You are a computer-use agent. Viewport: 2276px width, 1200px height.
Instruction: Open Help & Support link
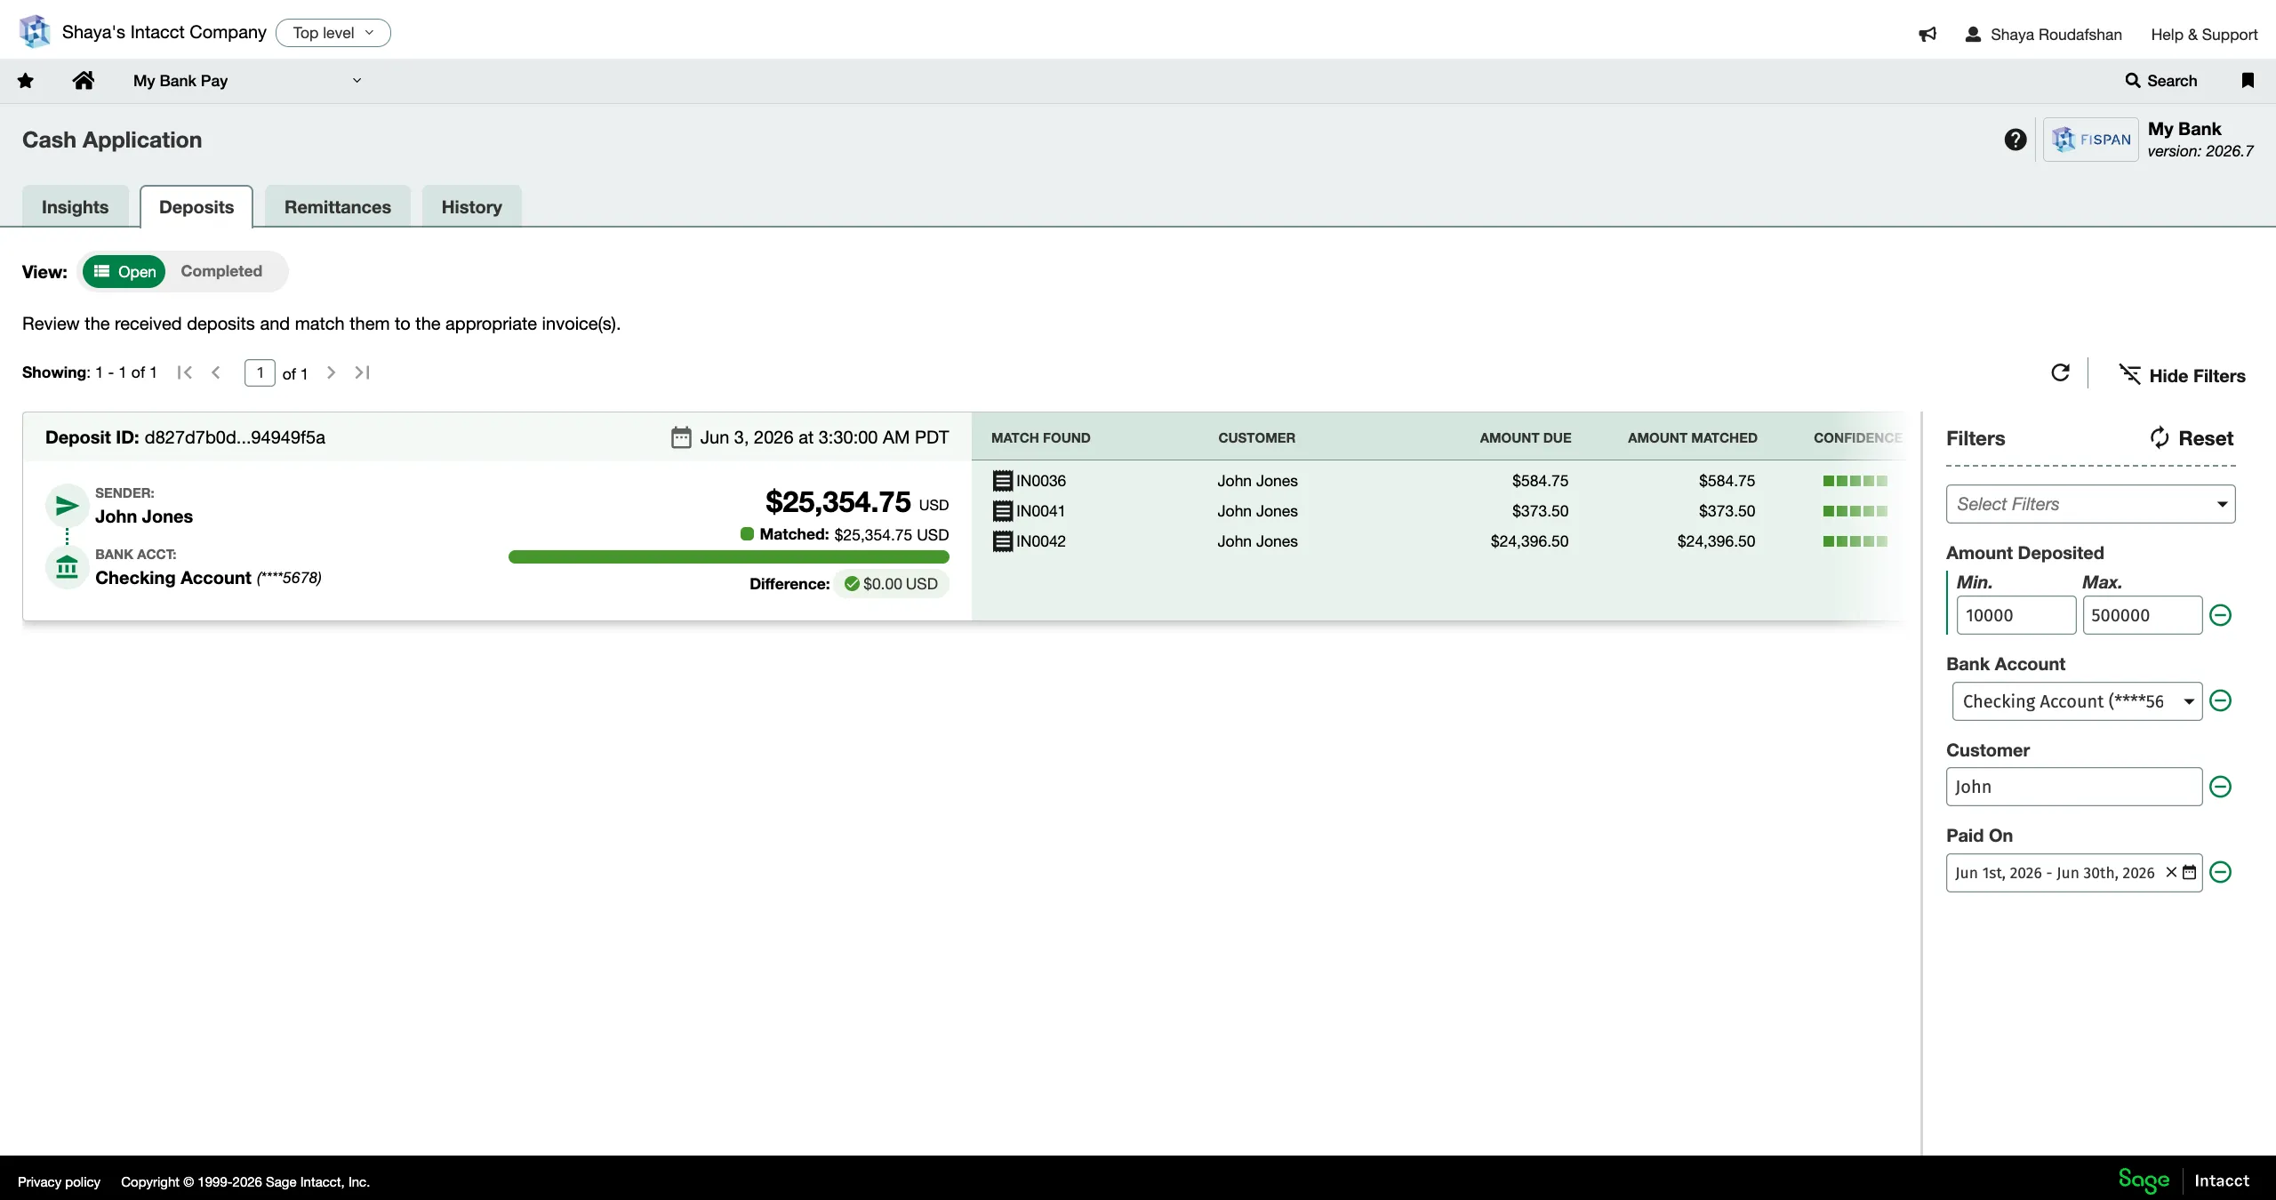pos(2204,35)
